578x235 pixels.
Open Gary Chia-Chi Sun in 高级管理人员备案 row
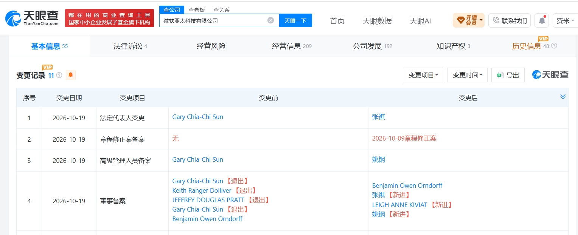(x=197, y=159)
